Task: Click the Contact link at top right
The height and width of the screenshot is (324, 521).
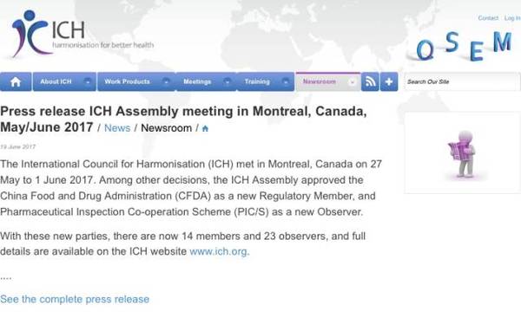Action: [x=488, y=18]
